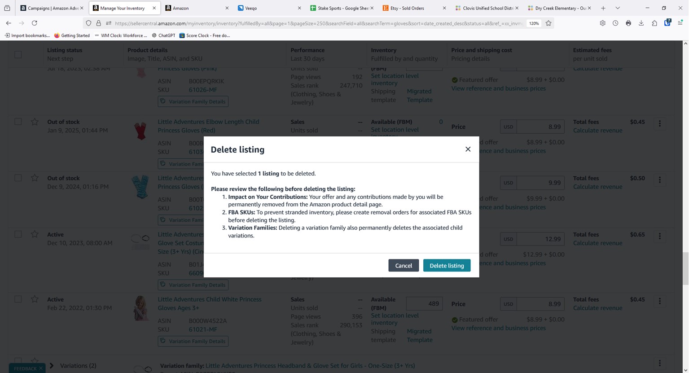
Task: Favorite star for Dec 9, 2024 listing
Action: point(35,178)
